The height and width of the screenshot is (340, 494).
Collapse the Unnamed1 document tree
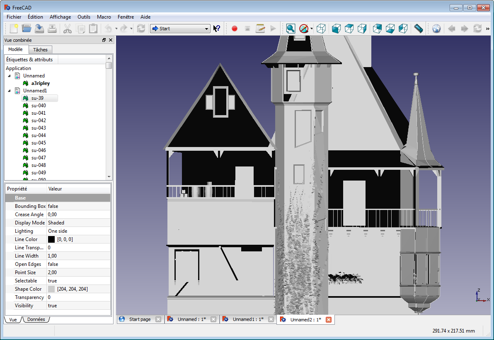coord(10,90)
